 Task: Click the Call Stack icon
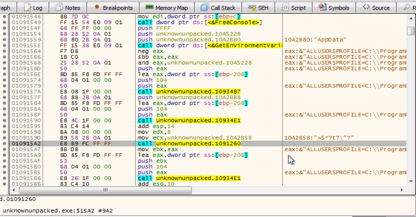[204, 7]
